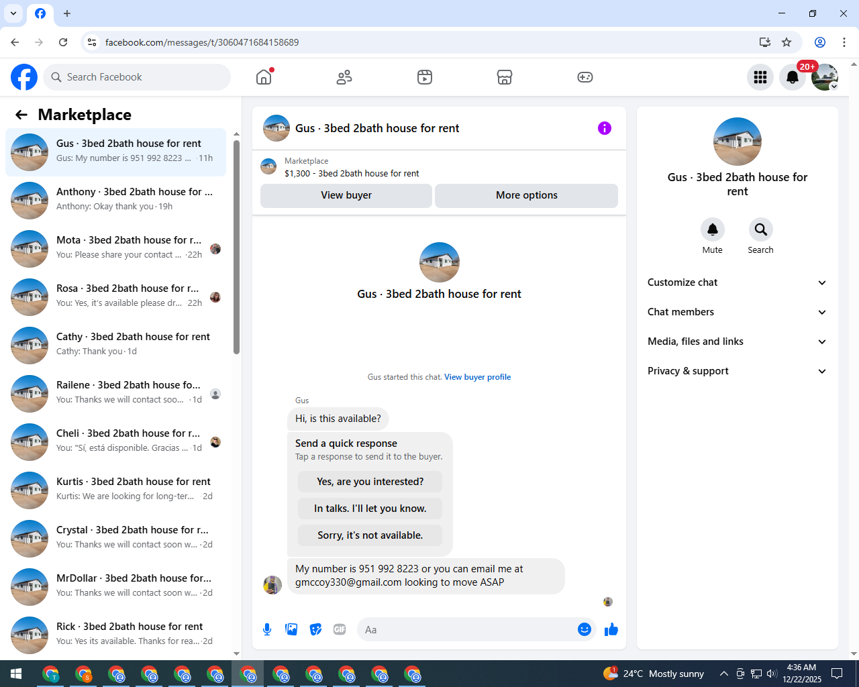The image size is (859, 687).
Task: Click the Aa message input box
Action: click(x=468, y=629)
